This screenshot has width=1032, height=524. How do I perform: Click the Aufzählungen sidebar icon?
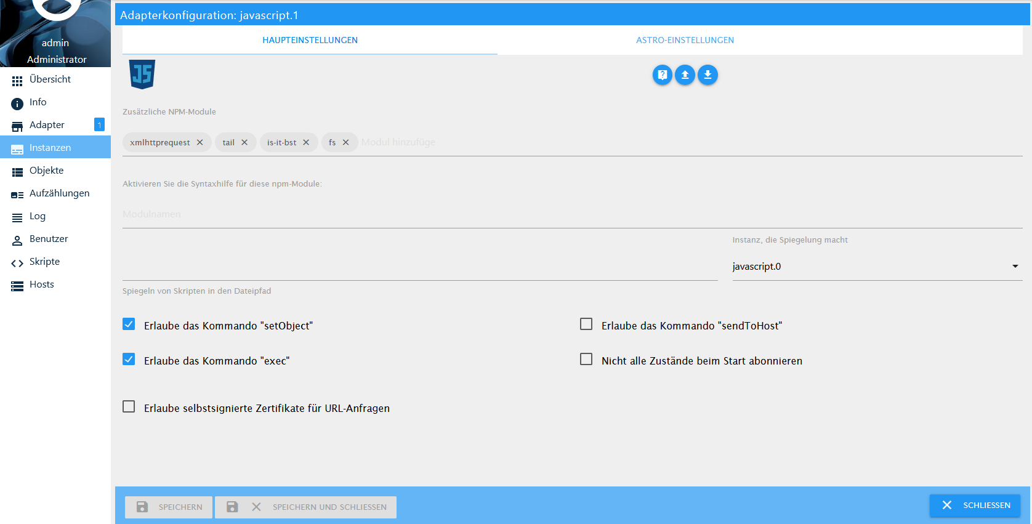(17, 195)
